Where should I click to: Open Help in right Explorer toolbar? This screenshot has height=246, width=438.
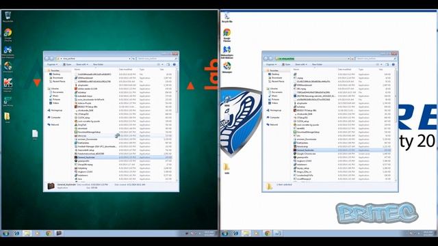394,64
